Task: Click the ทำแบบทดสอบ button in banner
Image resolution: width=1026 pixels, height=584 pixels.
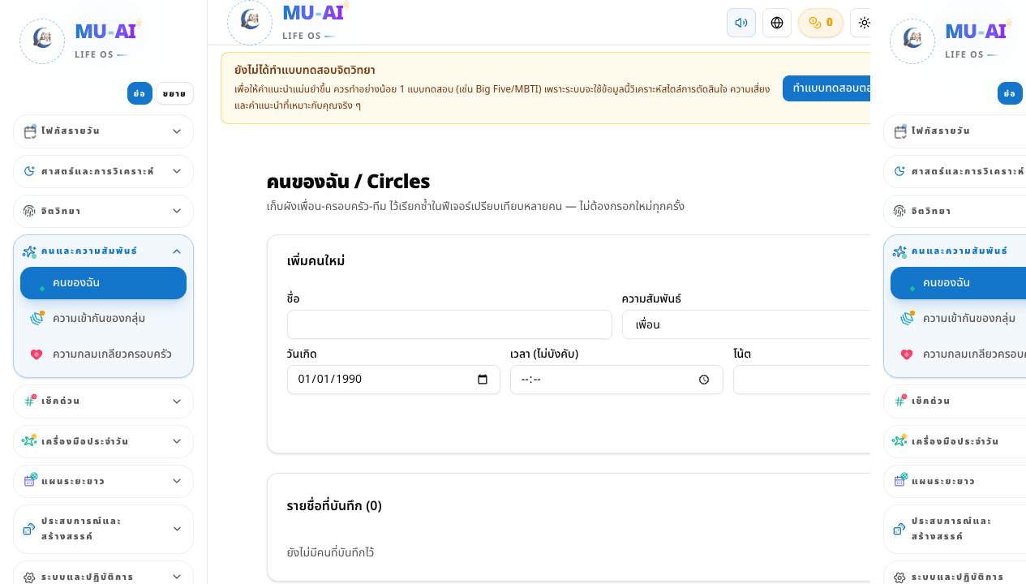Action: (827, 88)
